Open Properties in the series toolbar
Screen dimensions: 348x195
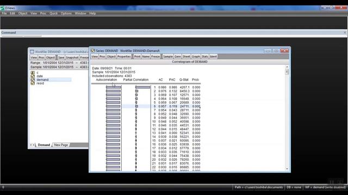[124, 56]
